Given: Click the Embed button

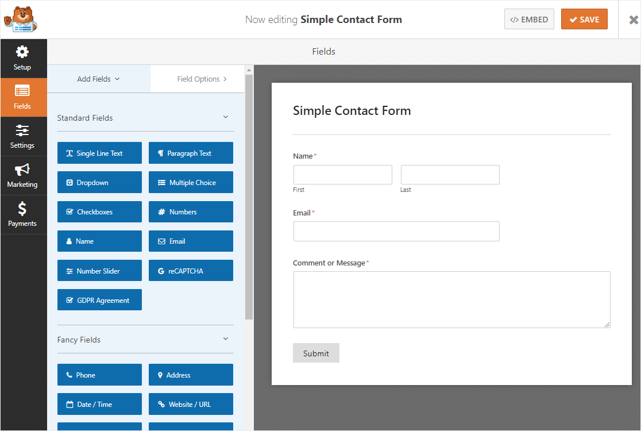Looking at the screenshot, I should tap(529, 19).
